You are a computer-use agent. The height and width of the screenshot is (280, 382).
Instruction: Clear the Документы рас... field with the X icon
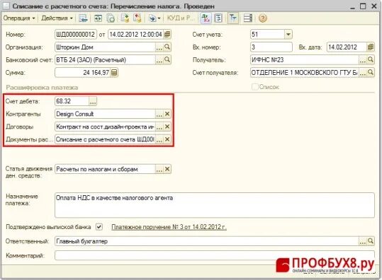(167, 139)
